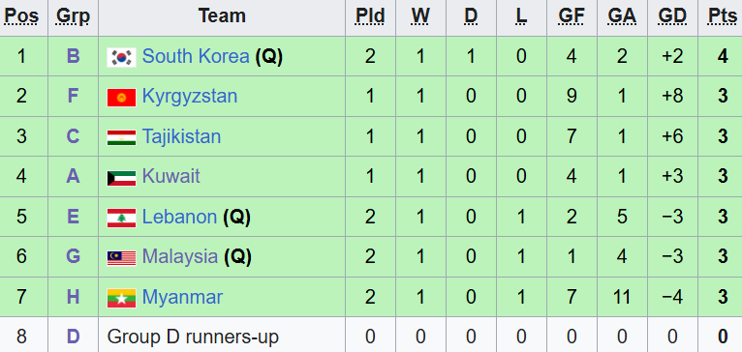Open the Lebanon link
Image resolution: width=742 pixels, height=352 pixels.
pos(179,217)
